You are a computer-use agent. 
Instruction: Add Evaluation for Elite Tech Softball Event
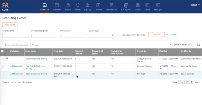tap(17, 66)
